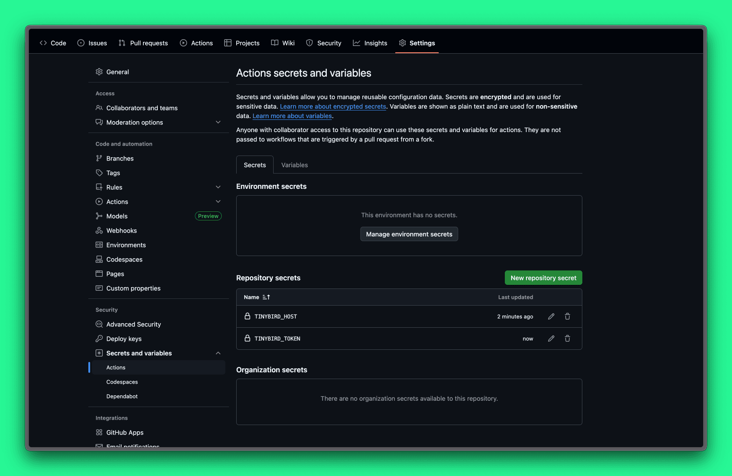Image resolution: width=732 pixels, height=476 pixels.
Task: Go to Pull requests
Action: click(143, 43)
